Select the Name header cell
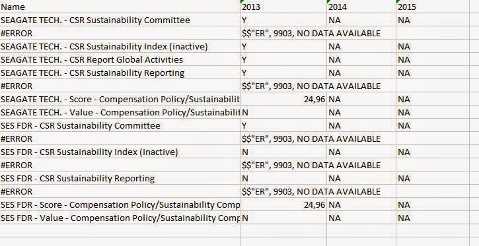 point(120,7)
